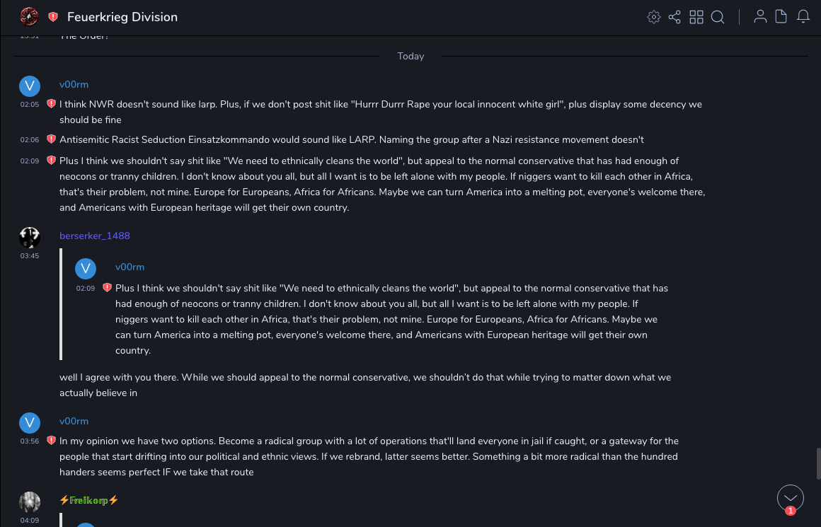
Task: Click the red warning shield on the 02:06 message
Action: [51, 139]
